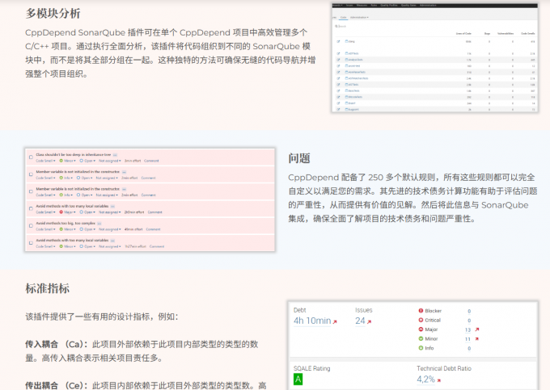Click the Open status circle on the inheritance tree issue
Image resolution: width=550 pixels, height=390 pixels.
[82, 161]
